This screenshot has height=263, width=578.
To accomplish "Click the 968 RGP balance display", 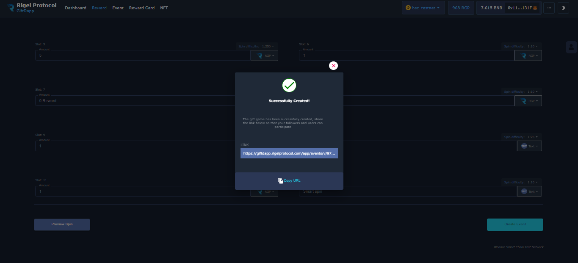I will click(461, 8).
